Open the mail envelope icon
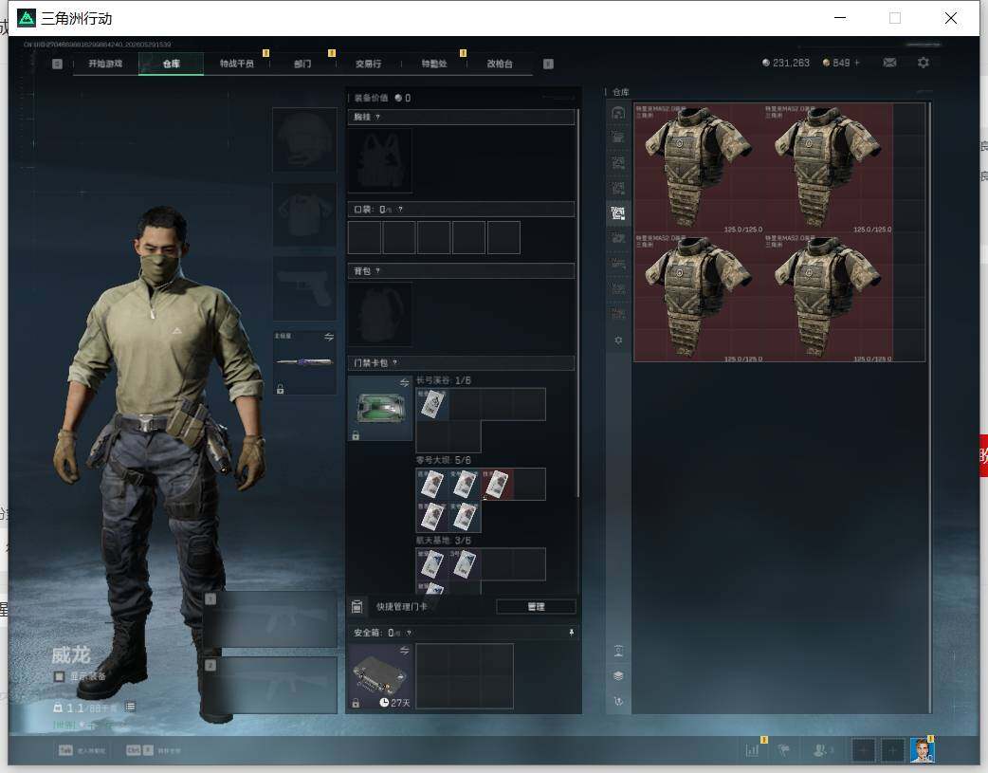This screenshot has height=773, width=988. (889, 63)
